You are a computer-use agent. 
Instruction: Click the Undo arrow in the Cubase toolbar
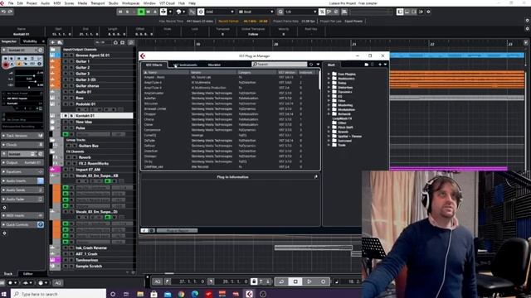3,12
